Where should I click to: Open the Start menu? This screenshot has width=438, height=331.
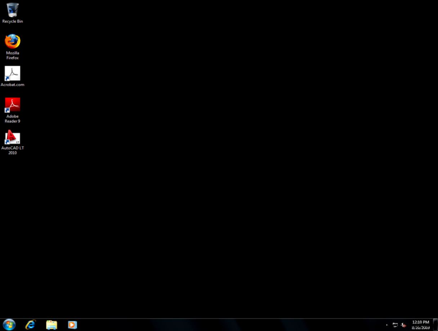(x=9, y=324)
